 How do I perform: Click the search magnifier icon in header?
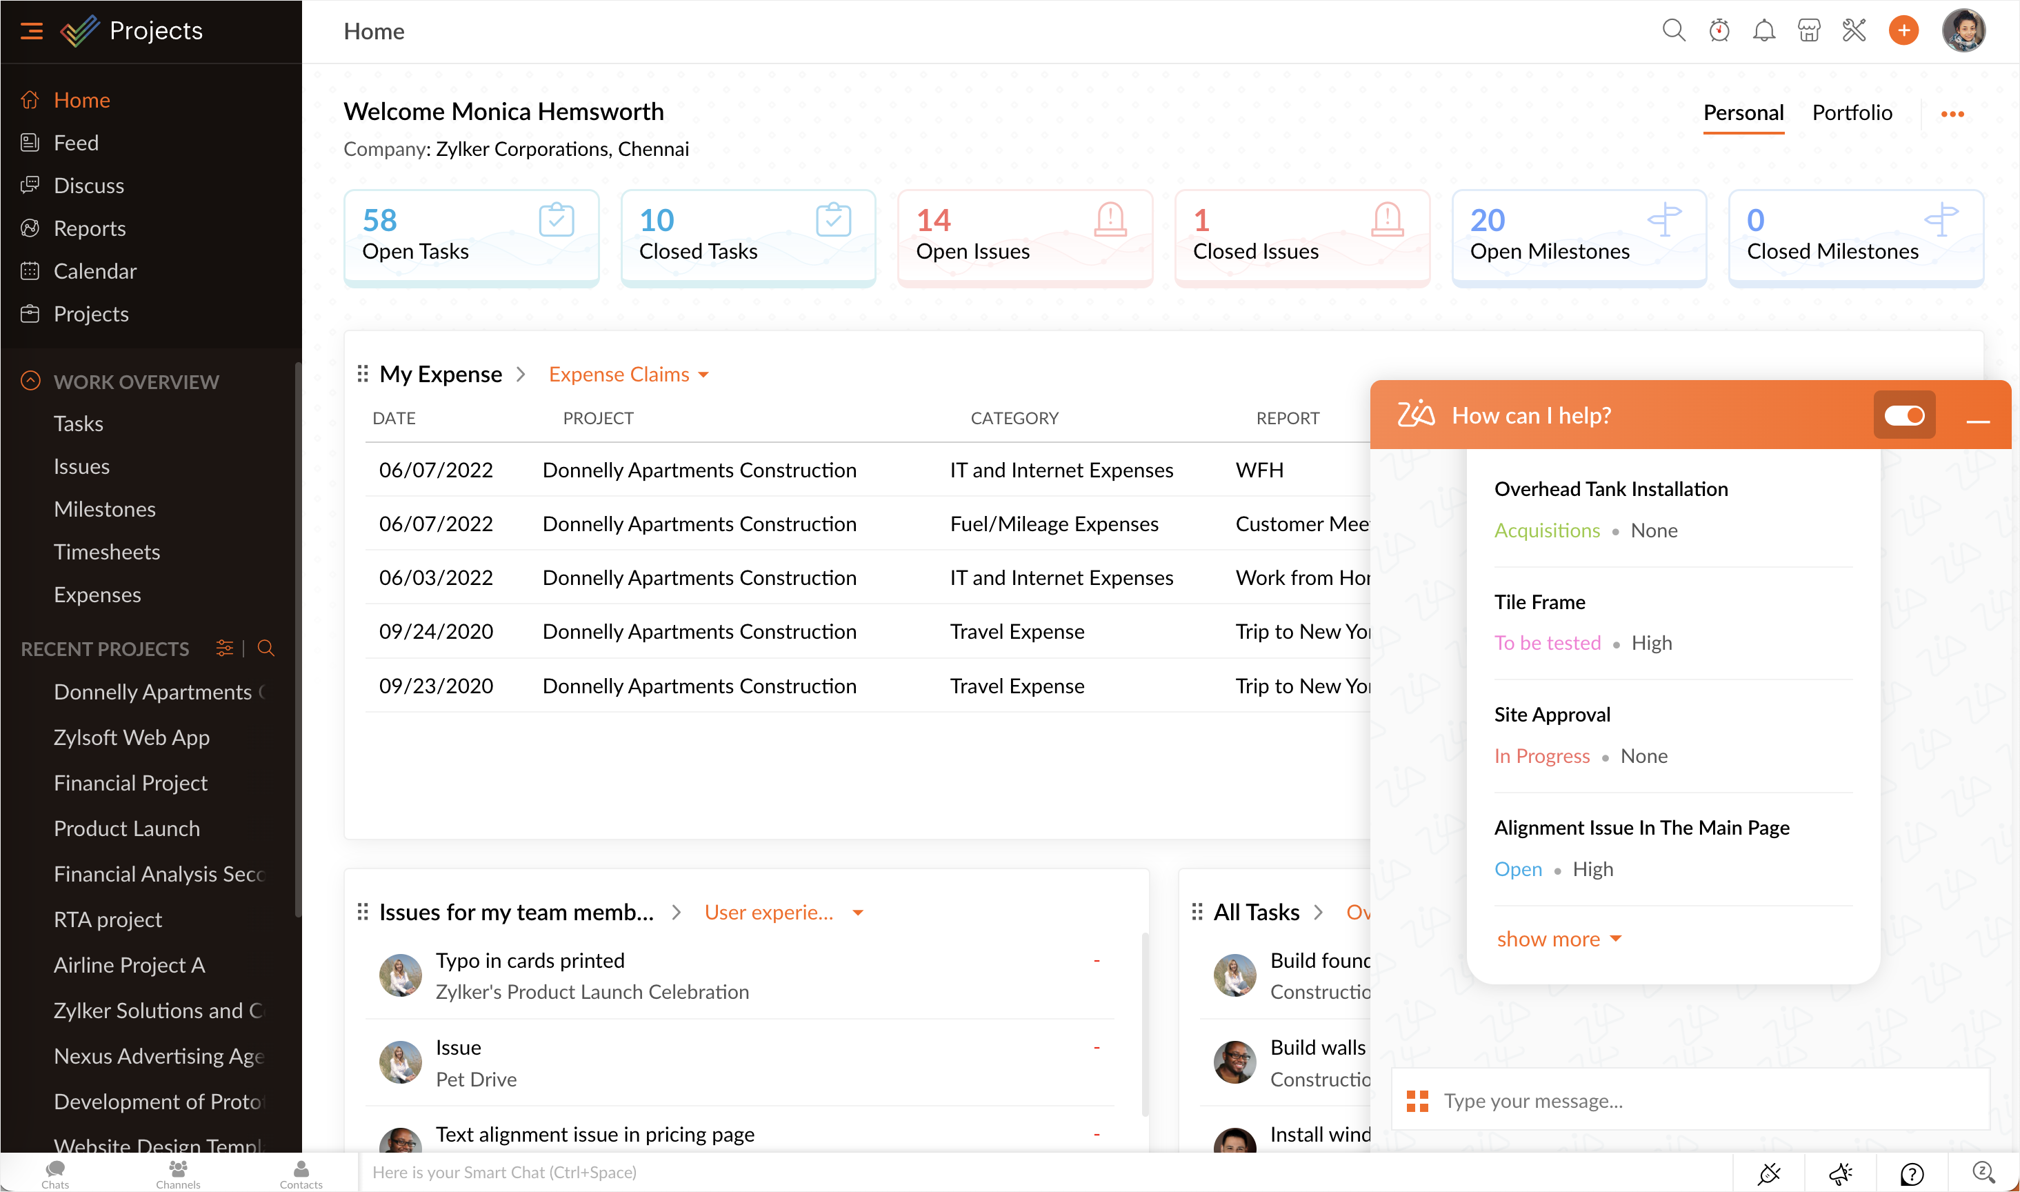point(1673,30)
